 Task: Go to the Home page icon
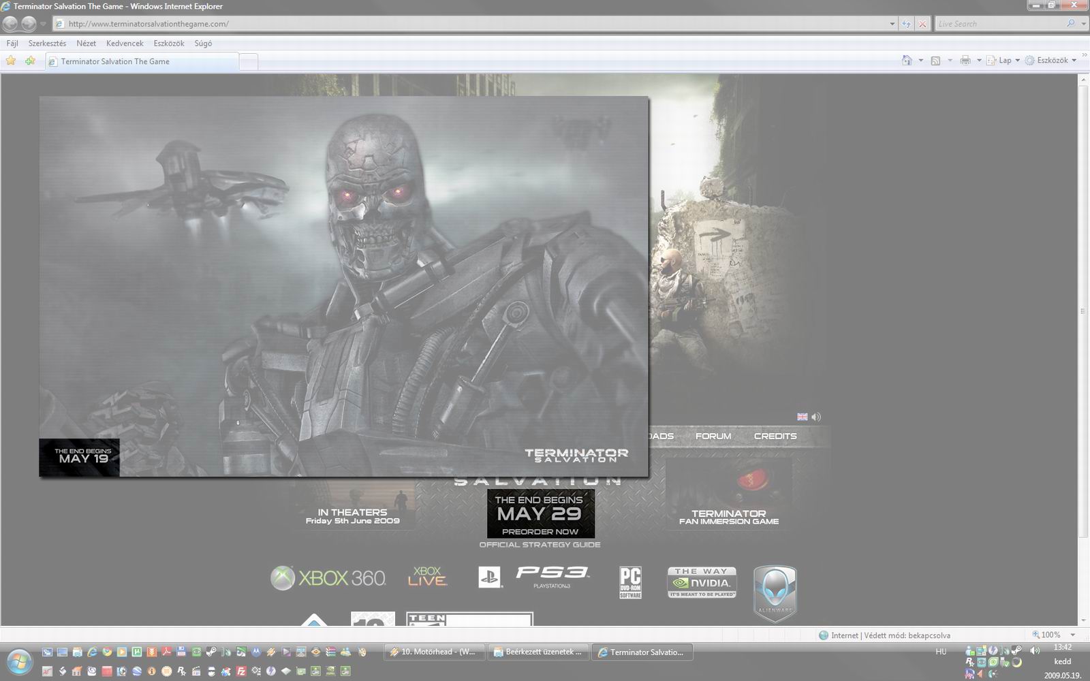[x=907, y=60]
